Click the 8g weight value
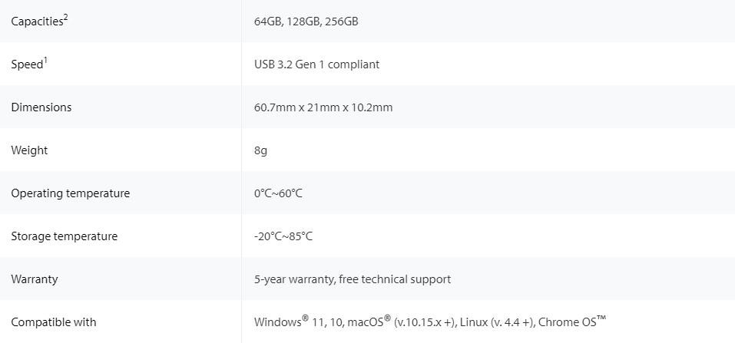The width and height of the screenshot is (735, 343). point(260,151)
